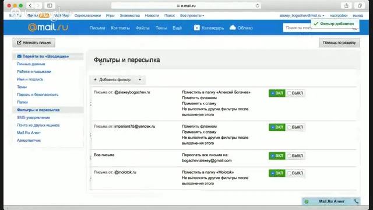373x210 pixels.
Task: Click the @mail.ru logo
Action: [48, 27]
